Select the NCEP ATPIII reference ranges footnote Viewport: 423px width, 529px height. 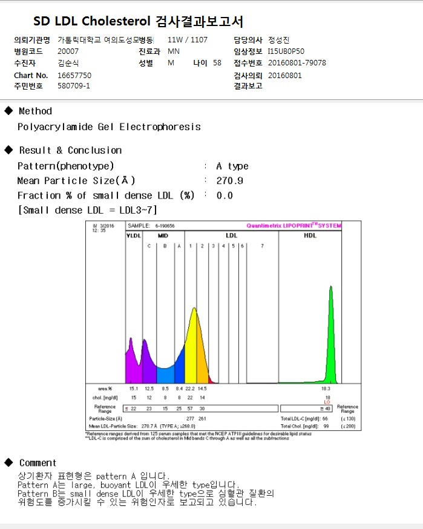pyautogui.click(x=198, y=434)
